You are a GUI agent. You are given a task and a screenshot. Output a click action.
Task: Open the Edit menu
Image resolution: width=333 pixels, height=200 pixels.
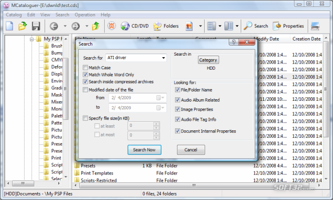pyautogui.click(x=31, y=15)
